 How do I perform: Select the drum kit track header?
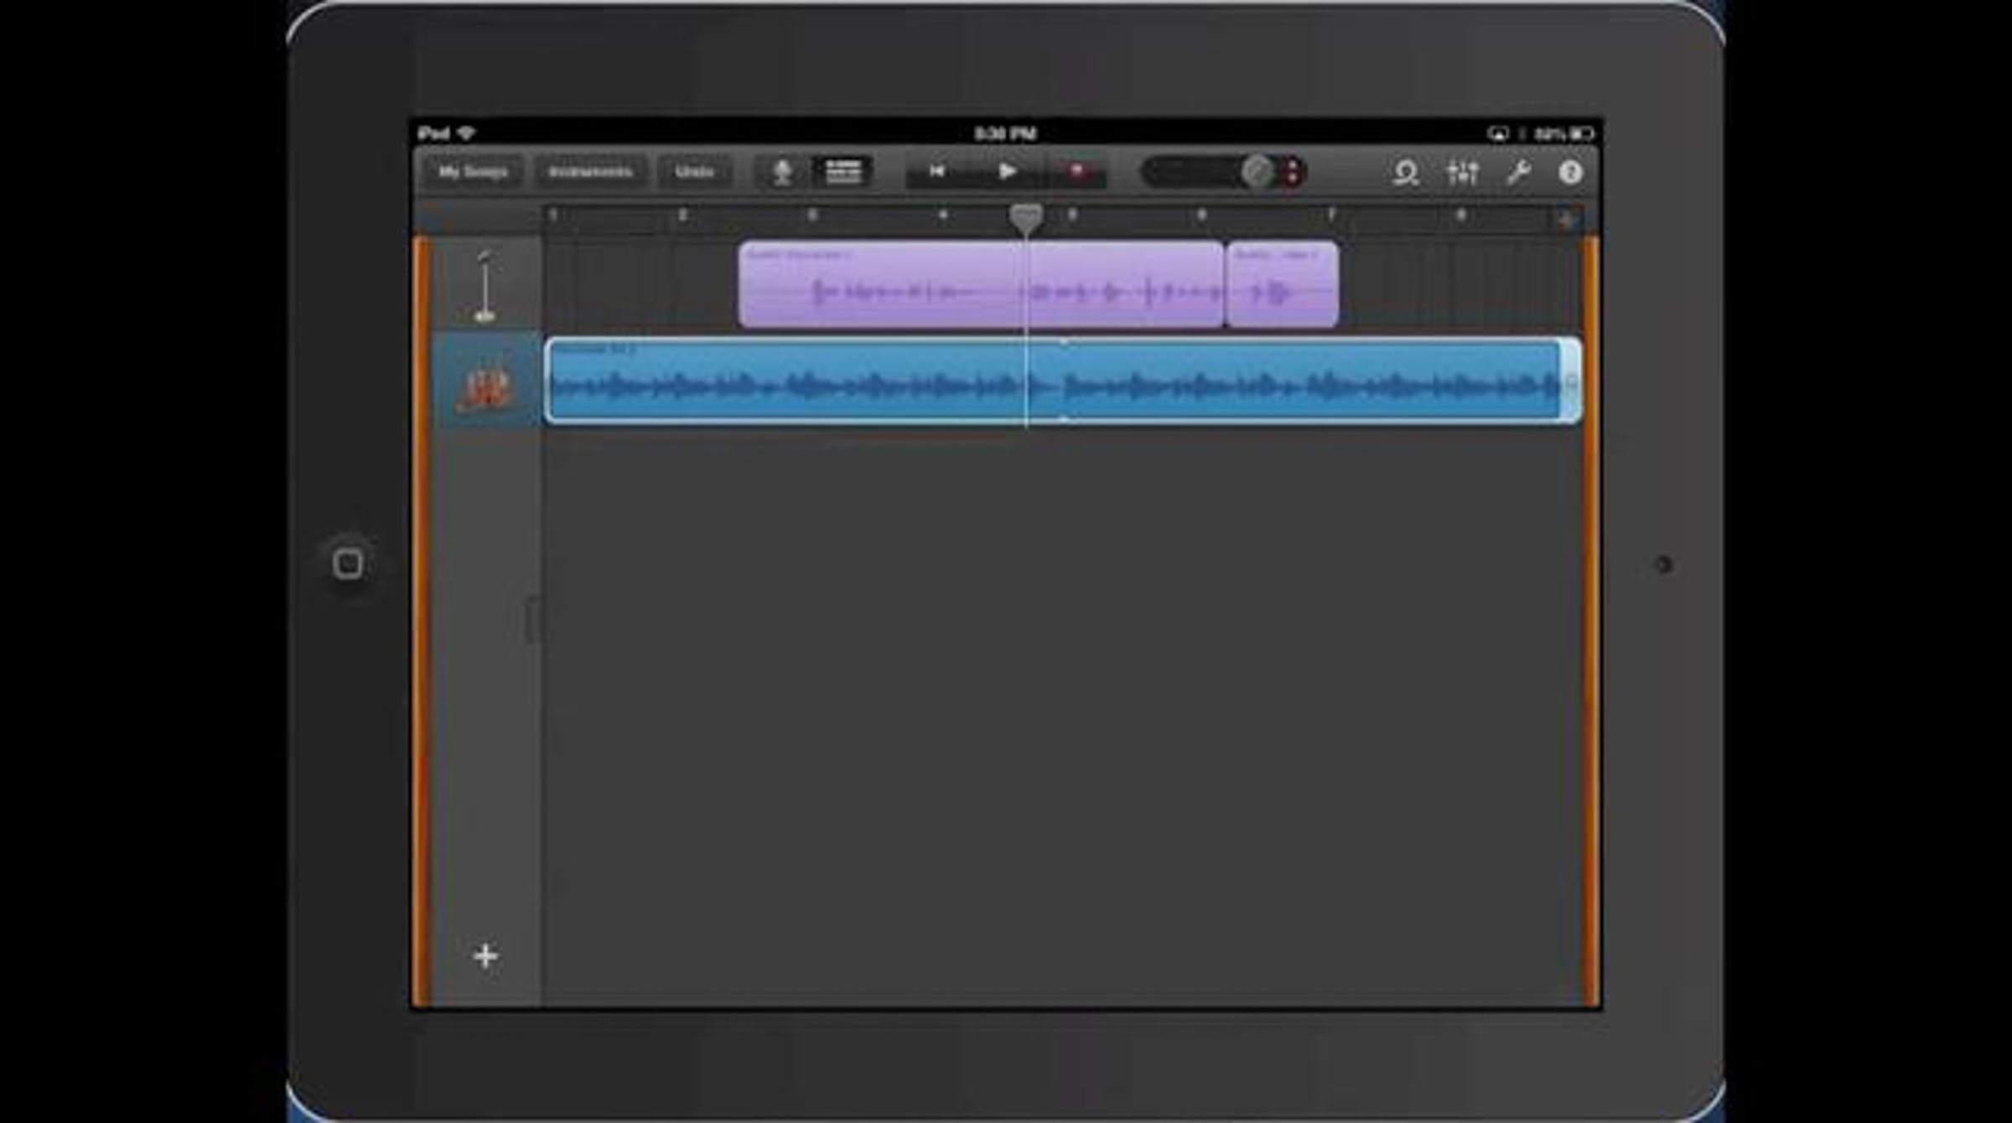[485, 384]
